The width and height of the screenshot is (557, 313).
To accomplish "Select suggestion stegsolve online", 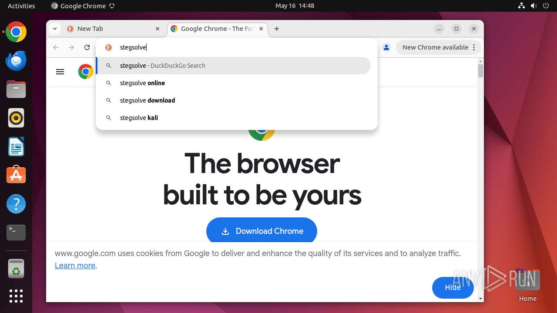I will (x=233, y=83).
